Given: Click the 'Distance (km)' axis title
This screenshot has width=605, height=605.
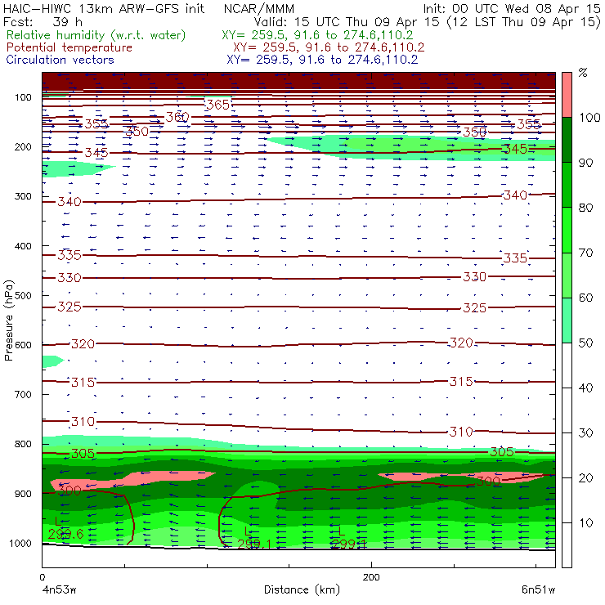Looking at the screenshot, I should [x=302, y=589].
